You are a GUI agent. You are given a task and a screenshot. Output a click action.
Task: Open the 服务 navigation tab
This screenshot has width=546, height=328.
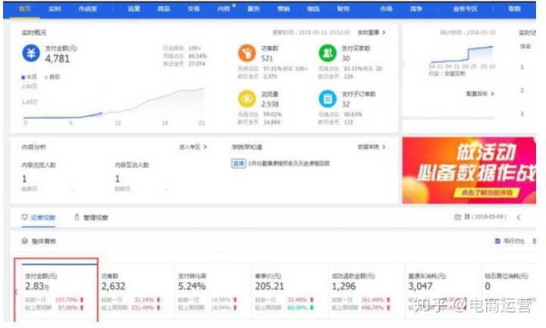253,9
